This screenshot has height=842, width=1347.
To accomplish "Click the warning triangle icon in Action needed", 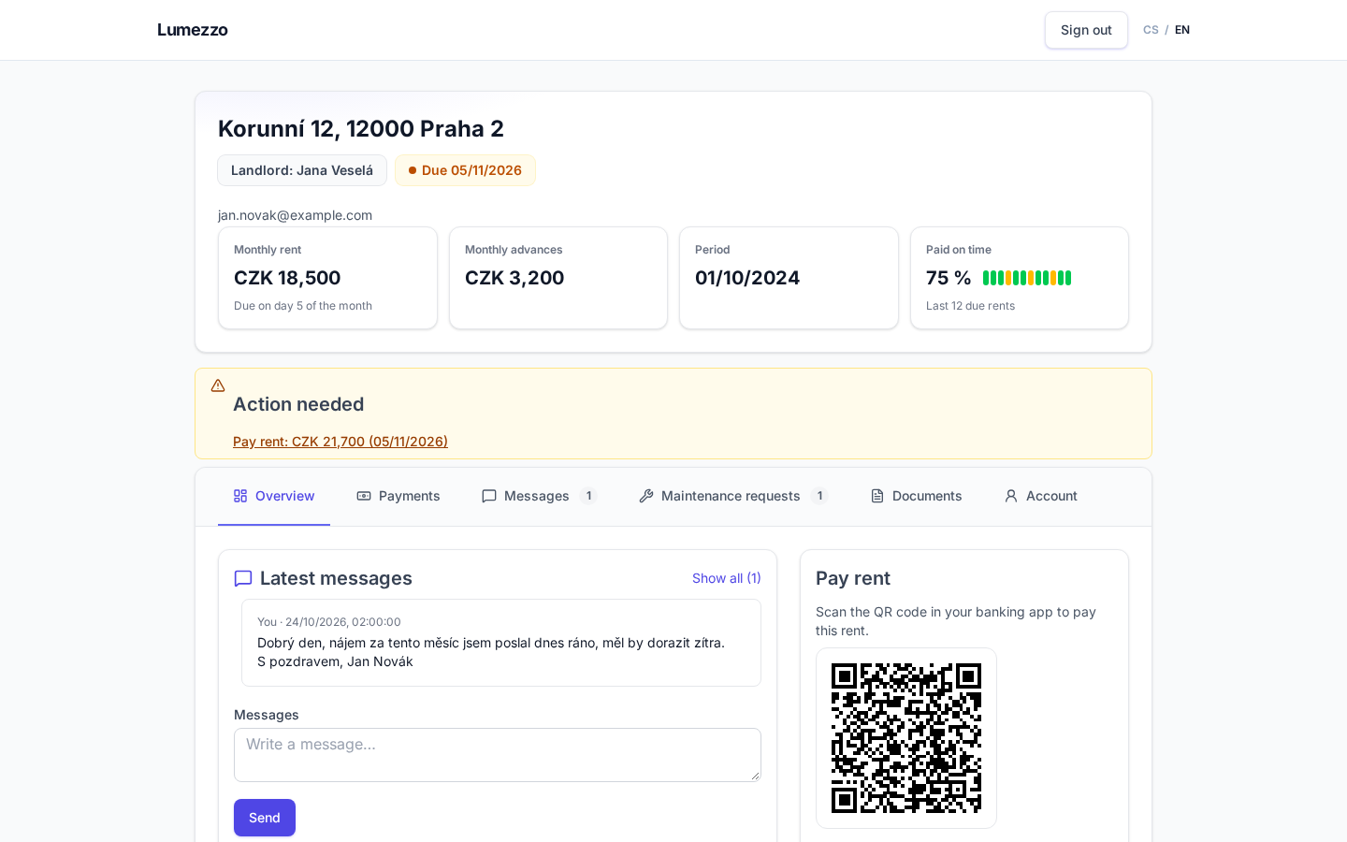I will tap(218, 385).
